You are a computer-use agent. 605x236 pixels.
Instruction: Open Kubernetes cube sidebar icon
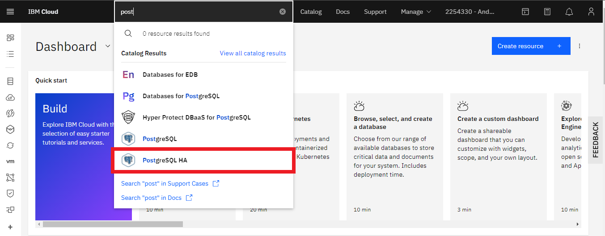pos(10,129)
